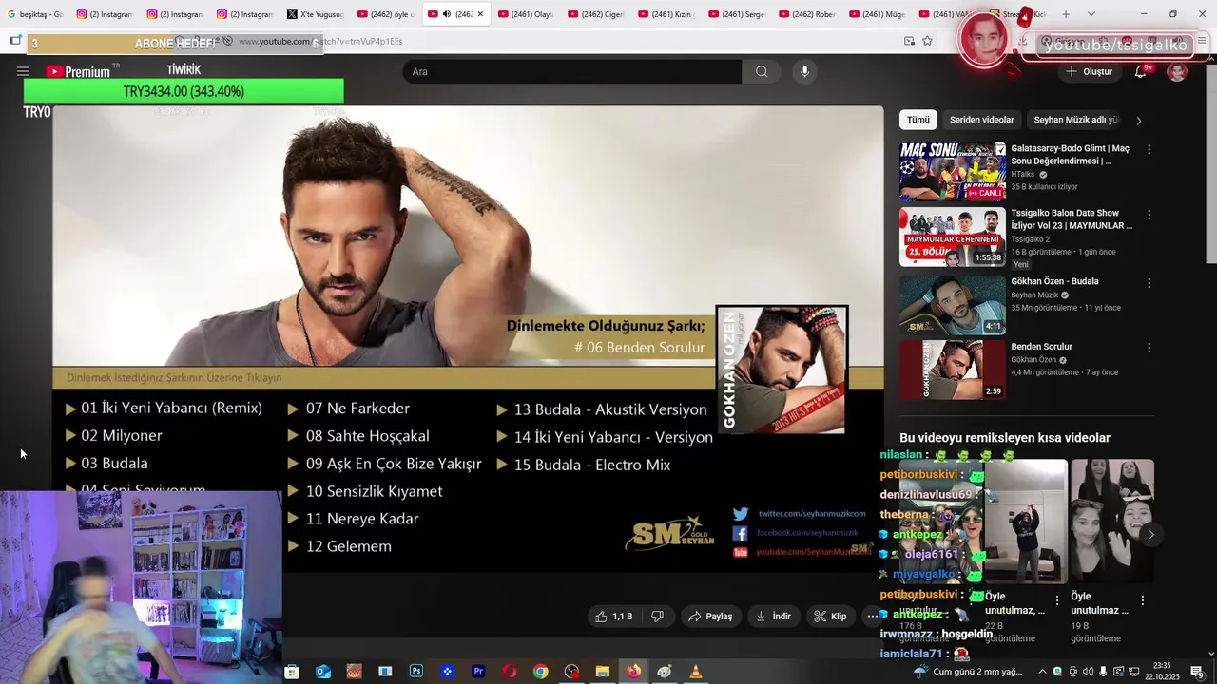1217x684 pixels.
Task: Expand the list all tabs dropdown
Action: [1091, 14]
